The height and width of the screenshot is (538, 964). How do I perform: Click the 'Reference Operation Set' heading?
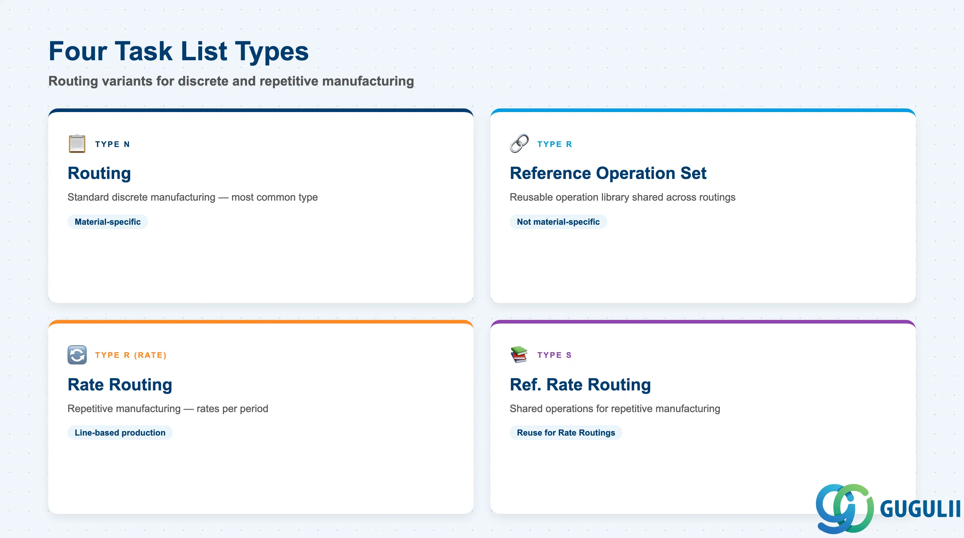(608, 173)
